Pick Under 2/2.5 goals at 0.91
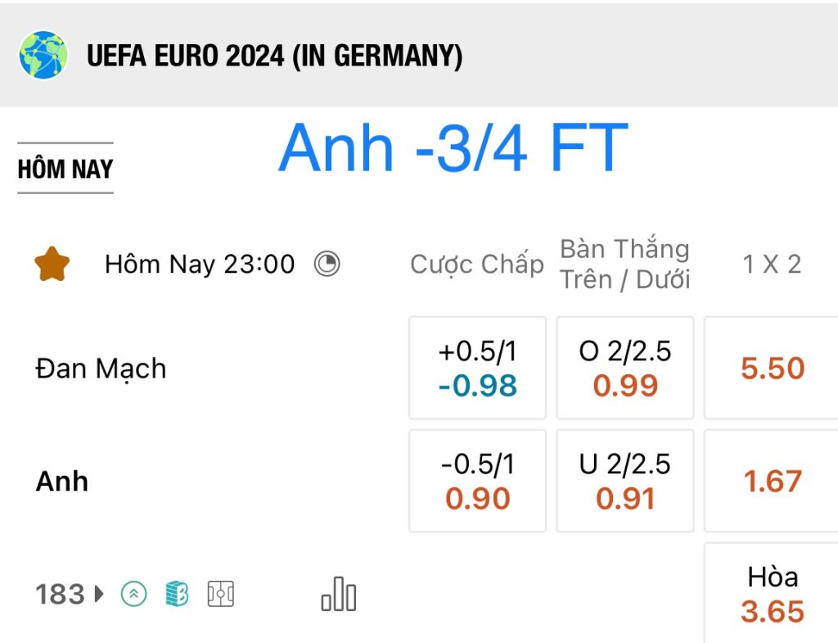 pos(624,480)
